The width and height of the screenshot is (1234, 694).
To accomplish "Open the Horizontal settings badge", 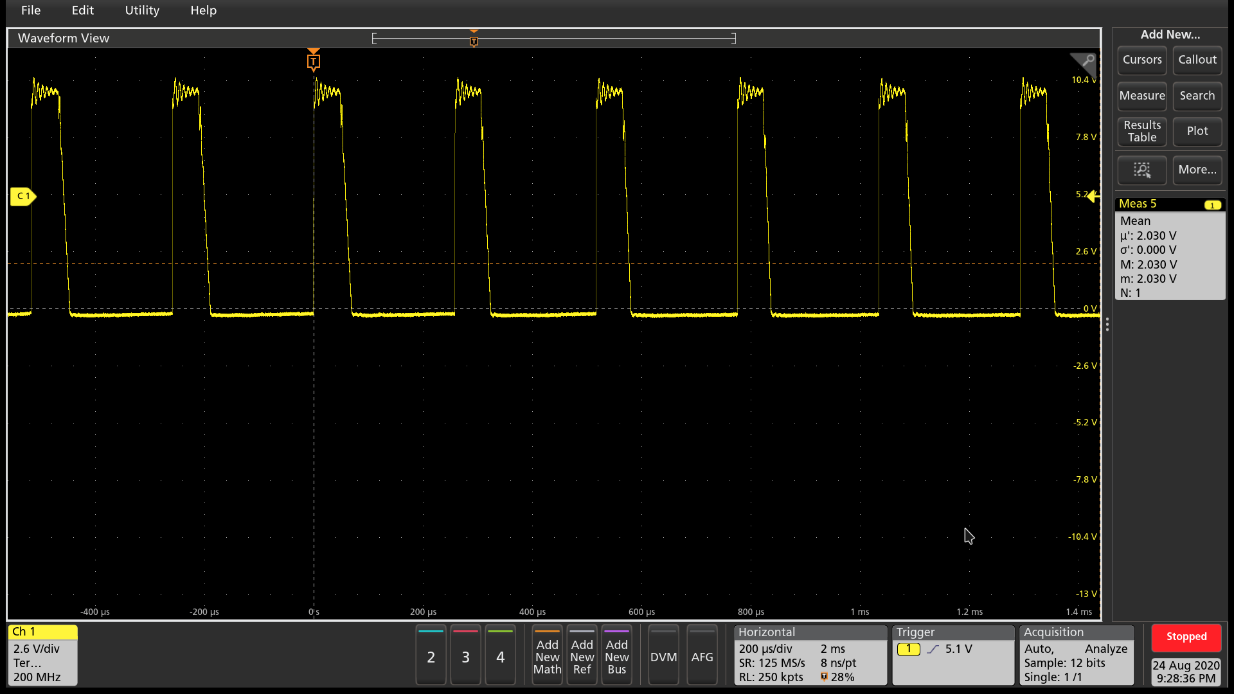I will 810,655.
